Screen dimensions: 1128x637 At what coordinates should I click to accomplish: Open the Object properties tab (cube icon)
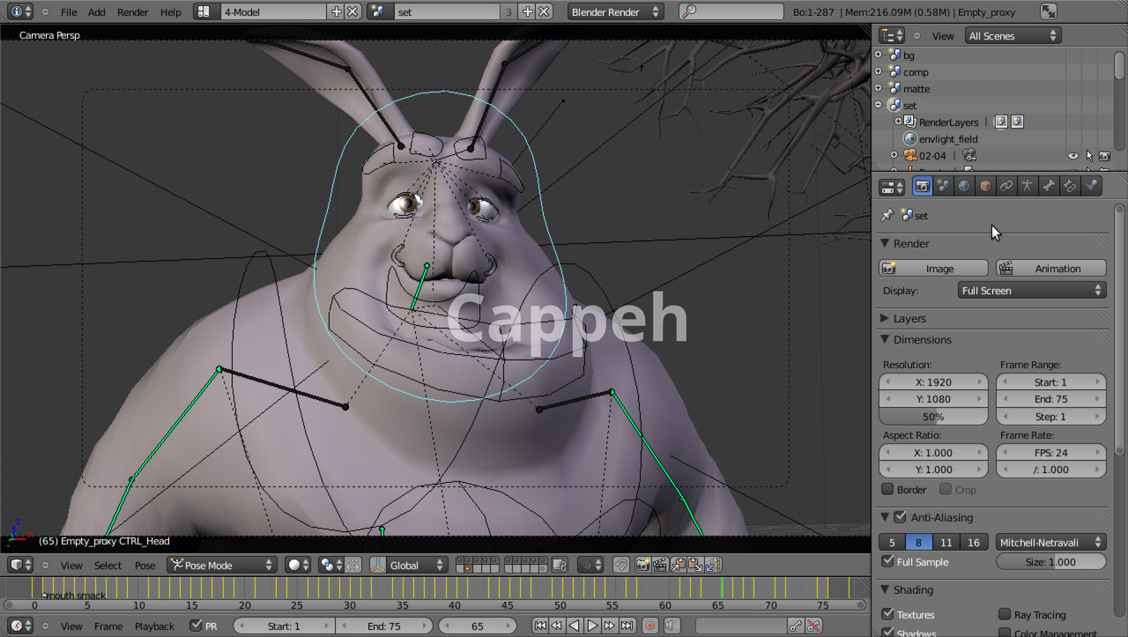(x=985, y=187)
